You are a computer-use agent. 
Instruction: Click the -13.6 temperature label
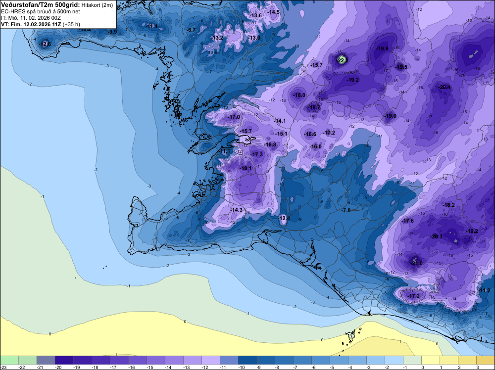(255, 15)
